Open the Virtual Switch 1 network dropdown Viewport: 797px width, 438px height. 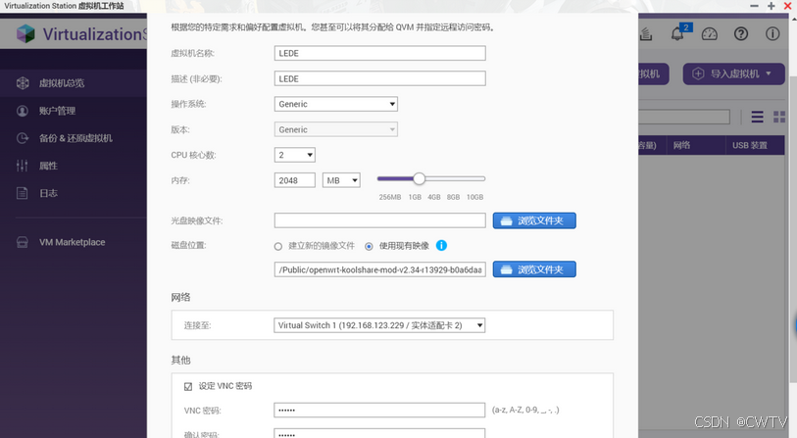pos(379,325)
